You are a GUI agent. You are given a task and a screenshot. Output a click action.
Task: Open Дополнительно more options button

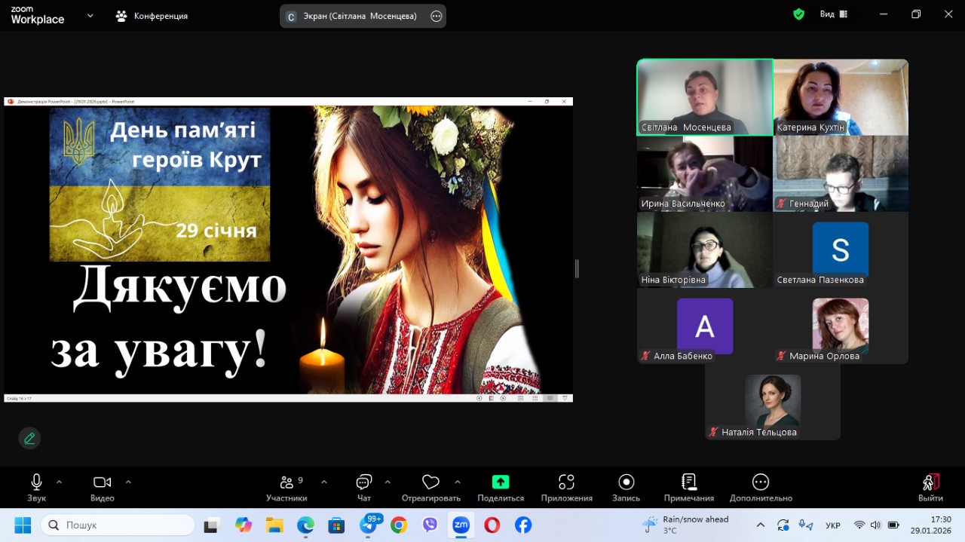[x=760, y=482]
